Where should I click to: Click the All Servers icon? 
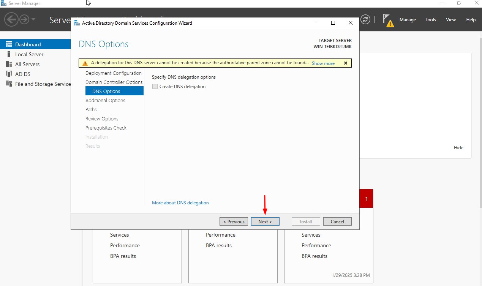[x=9, y=64]
